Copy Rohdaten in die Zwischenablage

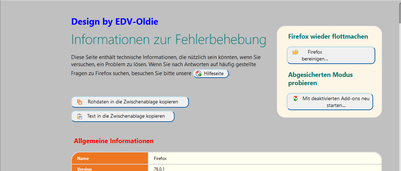point(130,102)
